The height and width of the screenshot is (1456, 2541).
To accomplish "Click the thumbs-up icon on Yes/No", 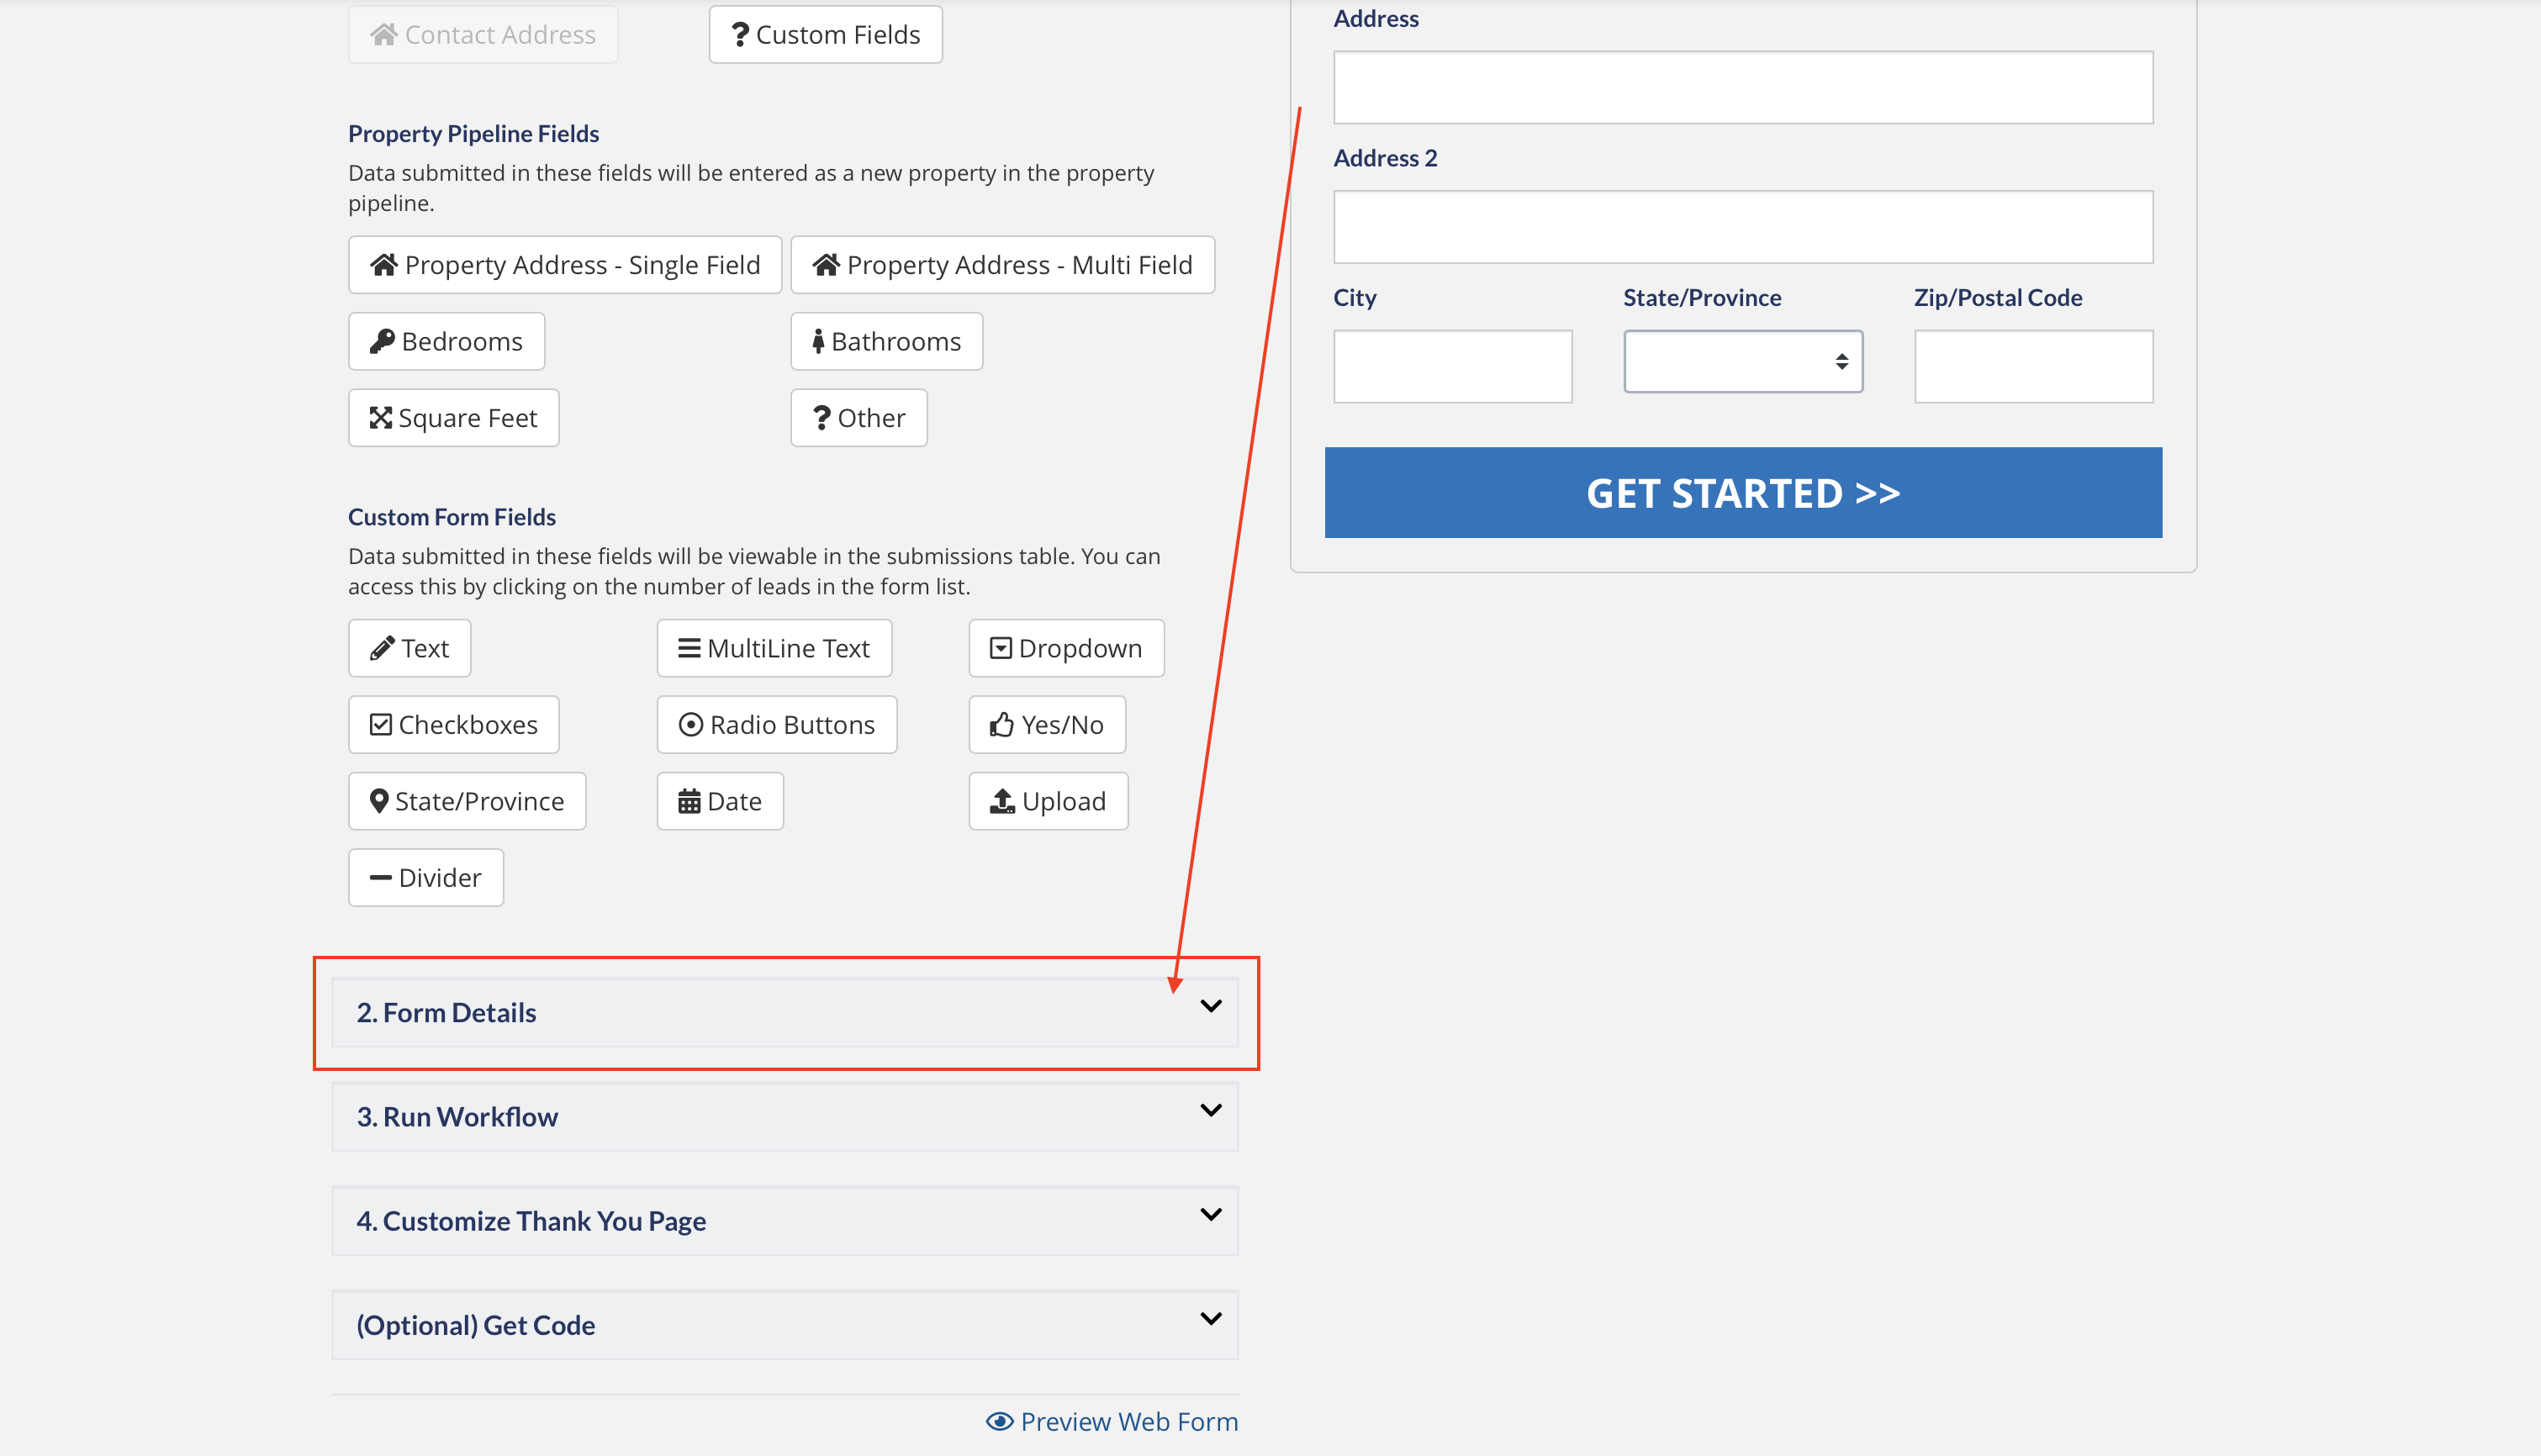I will click(1002, 725).
